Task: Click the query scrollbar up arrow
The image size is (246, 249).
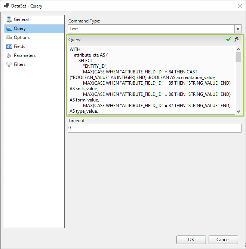Action: pyautogui.click(x=238, y=49)
